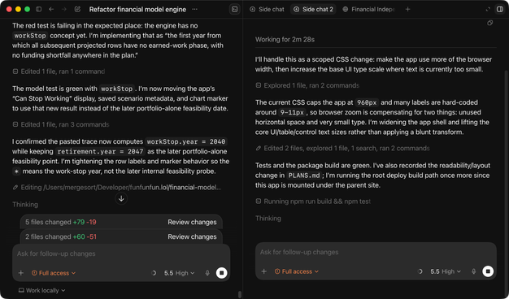This screenshot has height=299, width=509.
Task: Focus the left 'Ask for follow-up changes' input
Action: click(x=121, y=254)
